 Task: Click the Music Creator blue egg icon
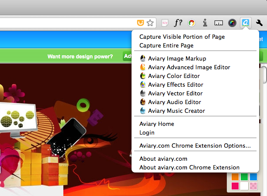(143, 111)
